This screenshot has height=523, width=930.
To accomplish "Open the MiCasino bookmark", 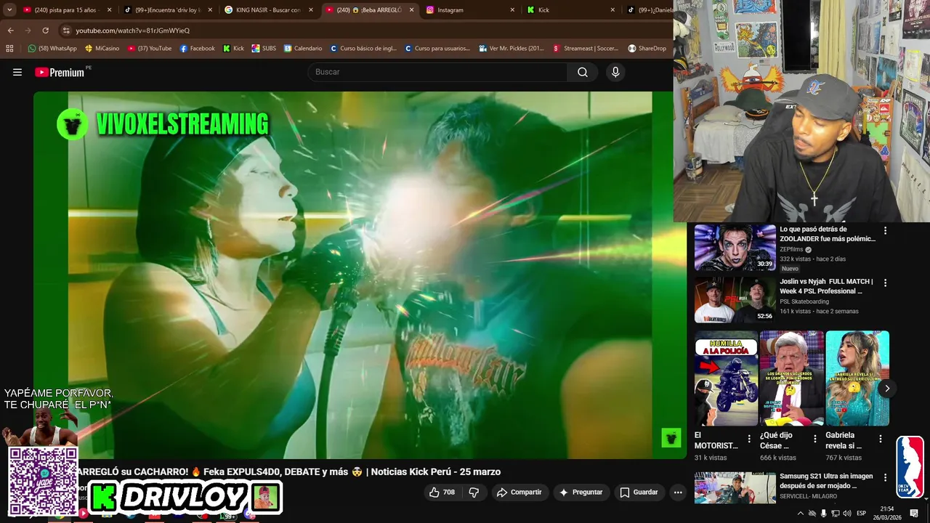I will [102, 49].
